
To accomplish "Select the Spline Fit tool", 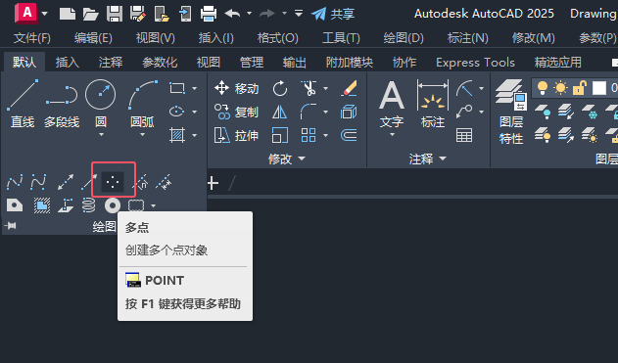I will click(15, 182).
